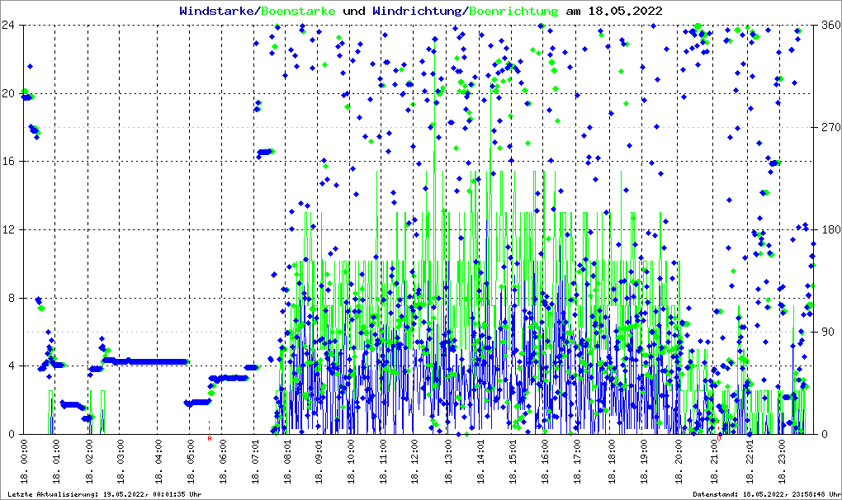
Task: Click the time label '18. 18:00'
Action: (x=611, y=461)
